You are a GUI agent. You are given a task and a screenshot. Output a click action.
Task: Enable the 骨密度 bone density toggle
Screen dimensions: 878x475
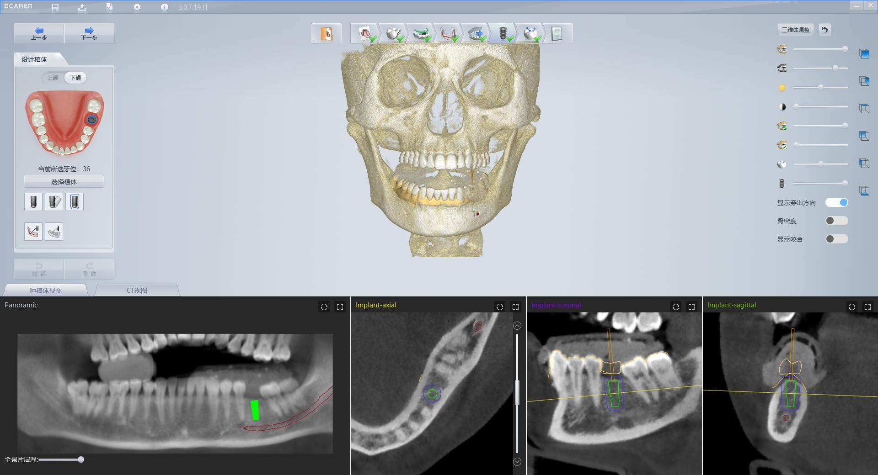[836, 221]
